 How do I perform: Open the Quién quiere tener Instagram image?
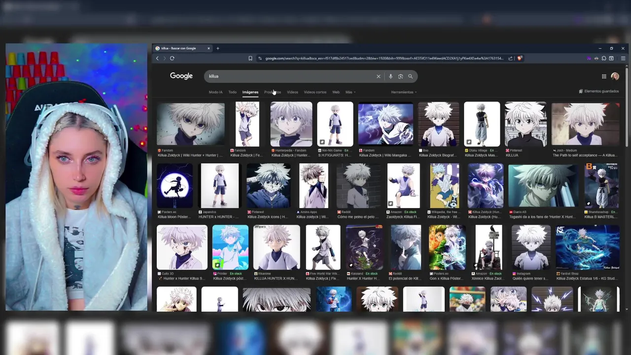pyautogui.click(x=531, y=248)
